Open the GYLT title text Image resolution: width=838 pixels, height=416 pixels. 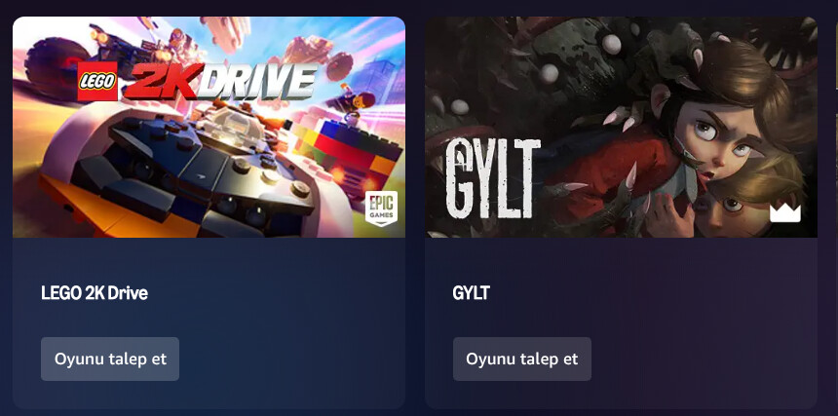coord(471,292)
